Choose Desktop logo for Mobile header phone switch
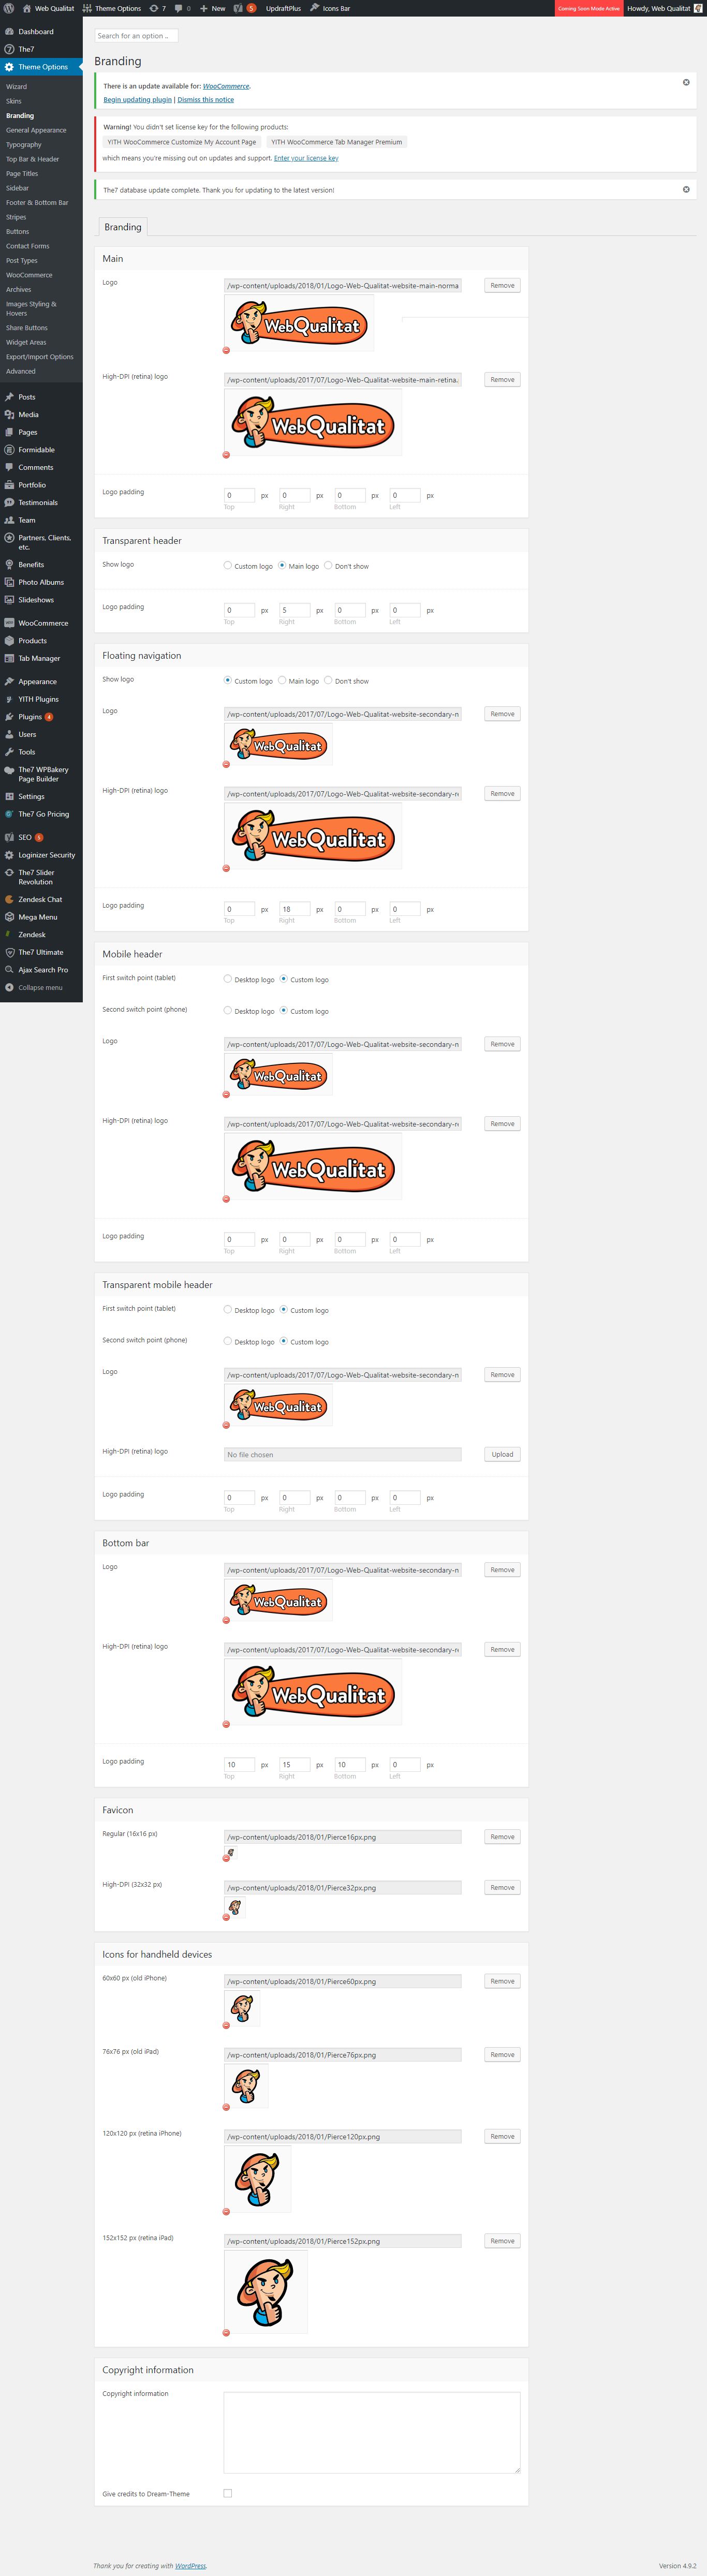This screenshot has width=707, height=2576. point(228,1010)
